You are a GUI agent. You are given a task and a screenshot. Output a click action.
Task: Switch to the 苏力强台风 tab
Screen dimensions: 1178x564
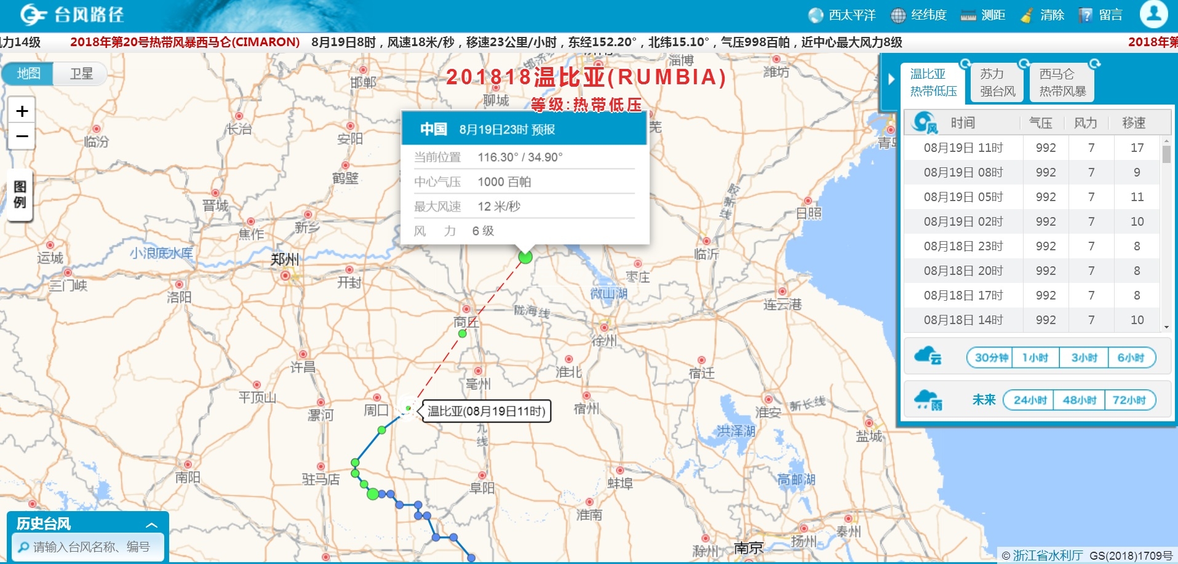pyautogui.click(x=997, y=81)
